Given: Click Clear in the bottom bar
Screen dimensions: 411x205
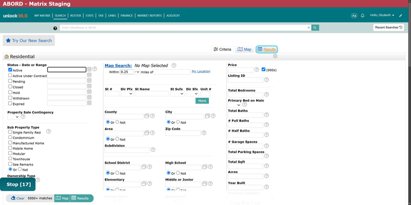Looking at the screenshot, I should [18, 198].
